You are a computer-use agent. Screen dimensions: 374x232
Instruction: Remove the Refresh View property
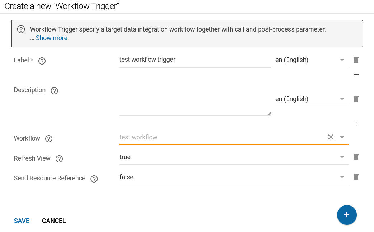tap(356, 157)
